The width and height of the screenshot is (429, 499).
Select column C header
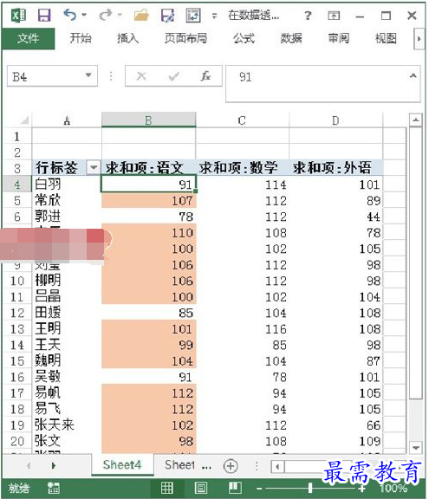[242, 120]
